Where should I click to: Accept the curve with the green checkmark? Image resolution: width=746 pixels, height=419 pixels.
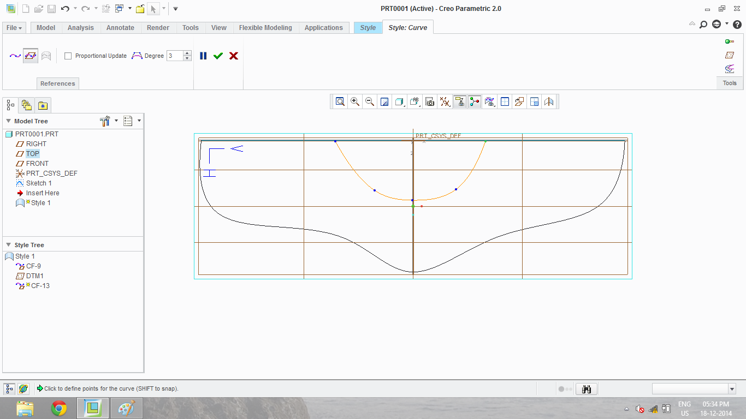click(x=218, y=56)
